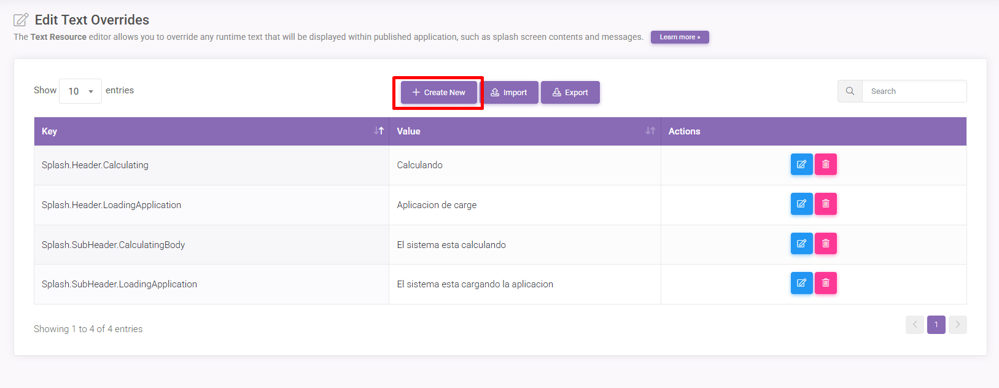Click the search magnifier icon

tap(850, 91)
